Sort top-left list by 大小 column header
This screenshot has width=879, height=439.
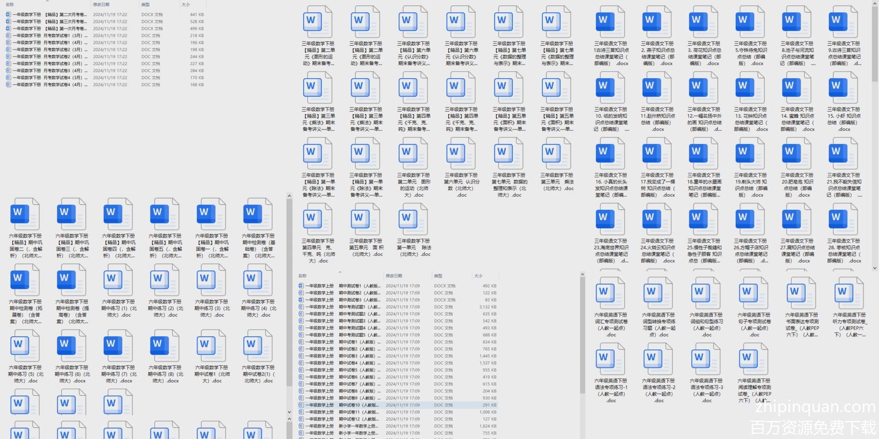click(x=186, y=4)
